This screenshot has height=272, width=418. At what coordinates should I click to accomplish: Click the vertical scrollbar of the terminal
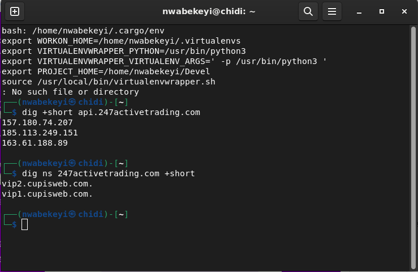coord(413,148)
